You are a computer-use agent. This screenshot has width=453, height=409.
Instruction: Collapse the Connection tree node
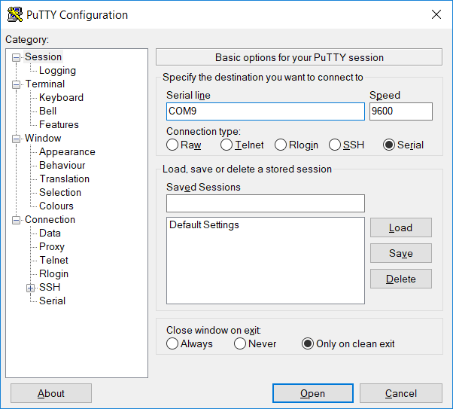click(x=17, y=220)
